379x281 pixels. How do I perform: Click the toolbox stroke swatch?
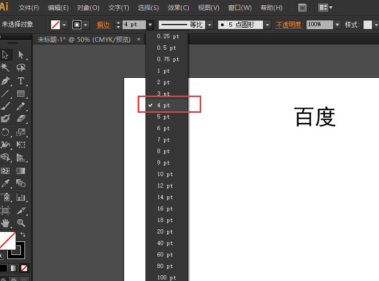pos(20,254)
